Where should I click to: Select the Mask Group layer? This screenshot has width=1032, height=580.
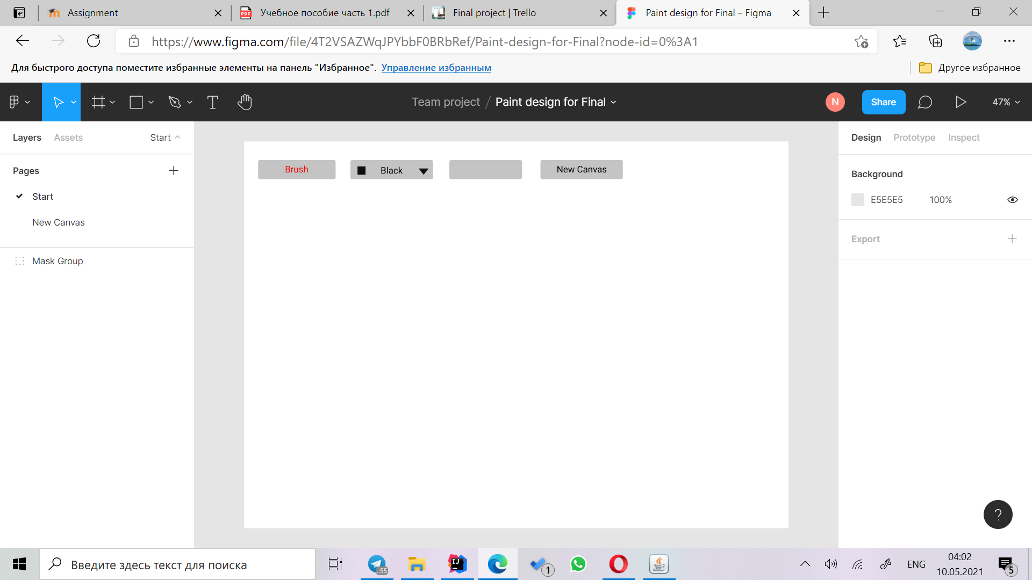(58, 261)
